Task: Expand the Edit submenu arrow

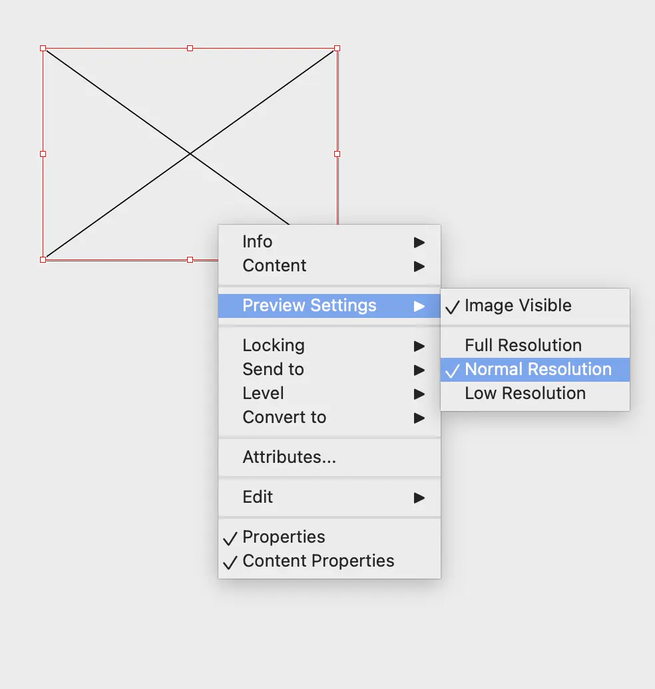Action: pyautogui.click(x=419, y=498)
